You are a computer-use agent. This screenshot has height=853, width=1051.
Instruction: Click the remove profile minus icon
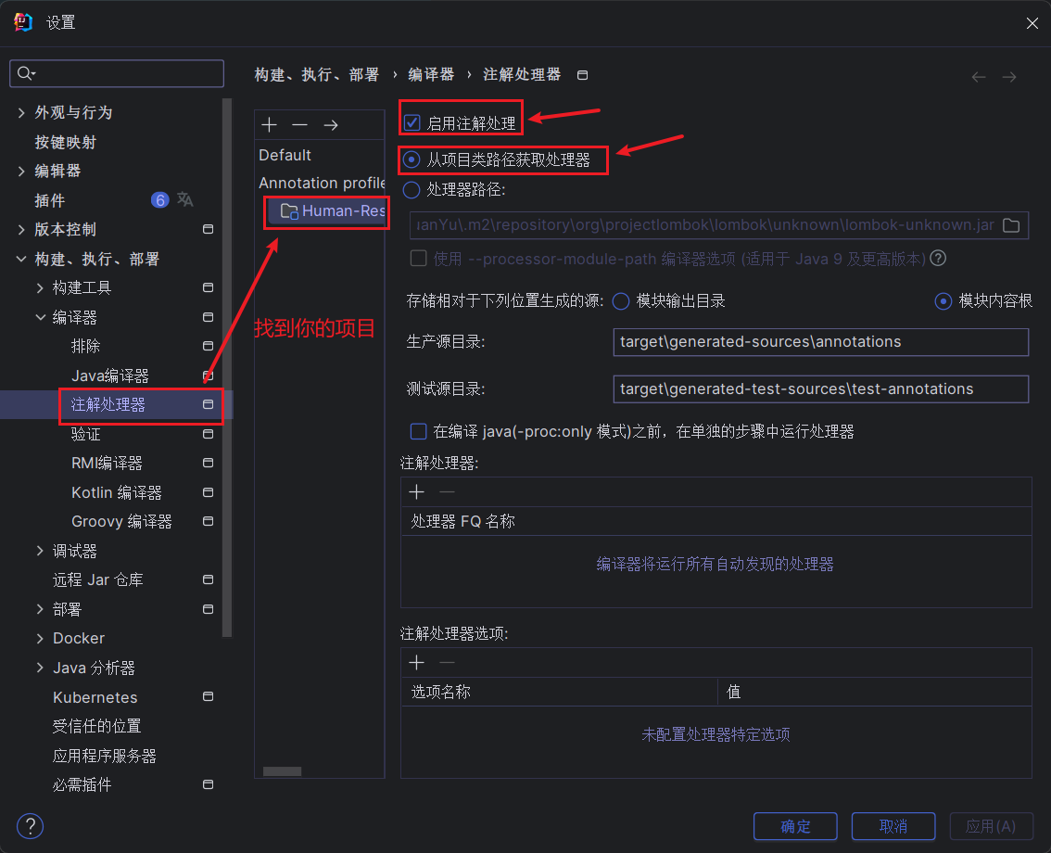tap(299, 125)
